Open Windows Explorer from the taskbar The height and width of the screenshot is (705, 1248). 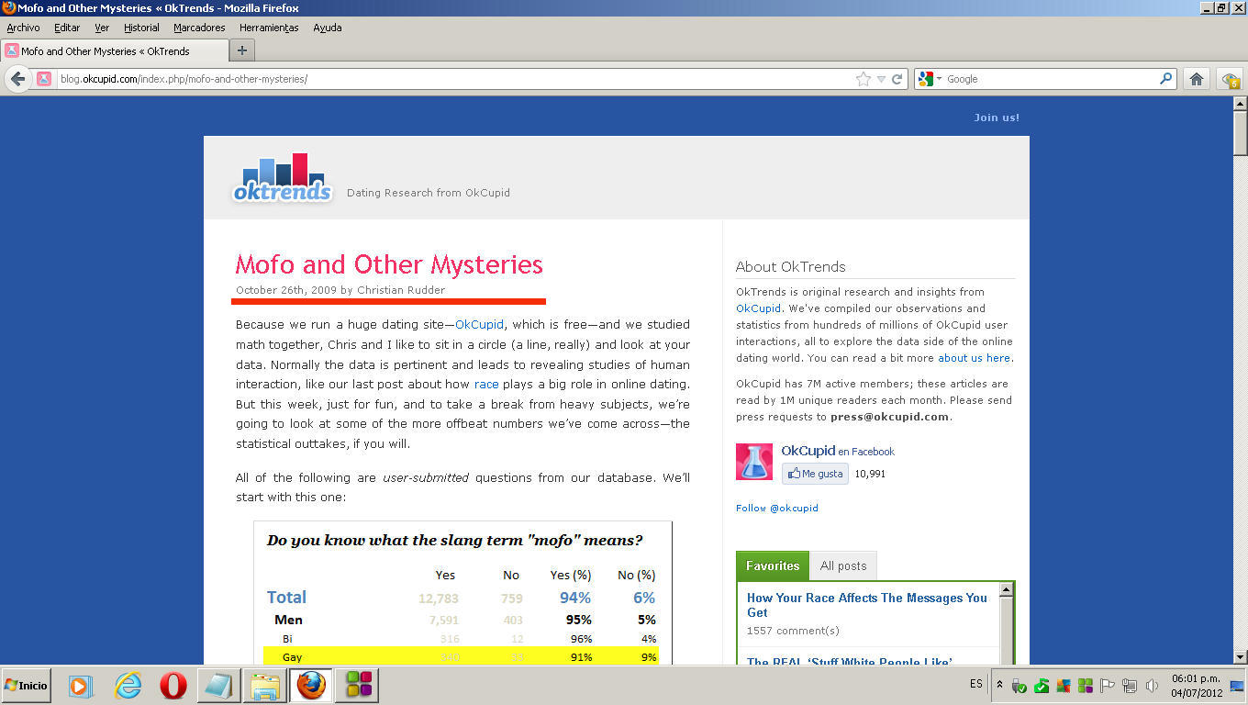click(265, 686)
